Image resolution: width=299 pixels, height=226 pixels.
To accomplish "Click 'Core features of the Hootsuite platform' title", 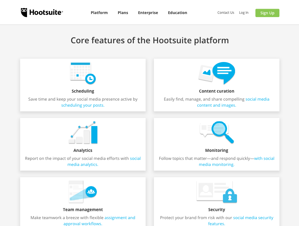I will coord(150,41).
